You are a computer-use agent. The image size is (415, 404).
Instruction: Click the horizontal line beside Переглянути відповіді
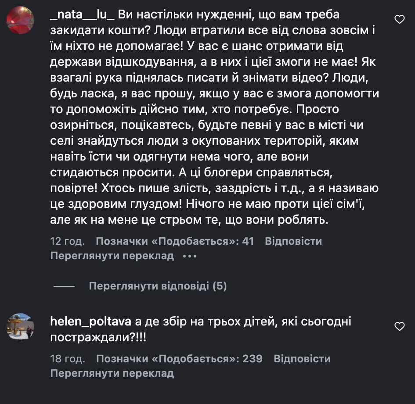pos(64,286)
